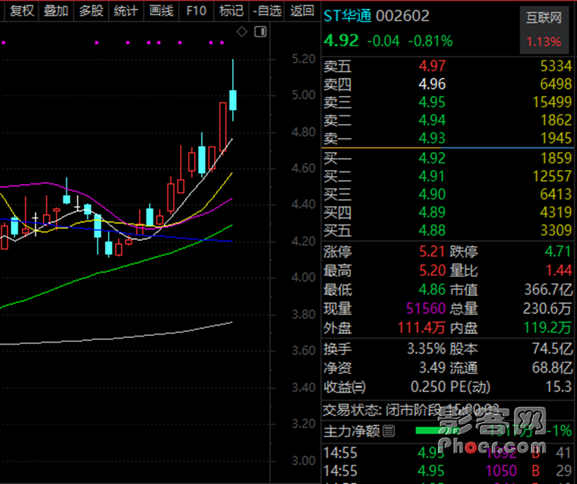
Task: Toggle the side panel layout icon
Action: [261, 32]
